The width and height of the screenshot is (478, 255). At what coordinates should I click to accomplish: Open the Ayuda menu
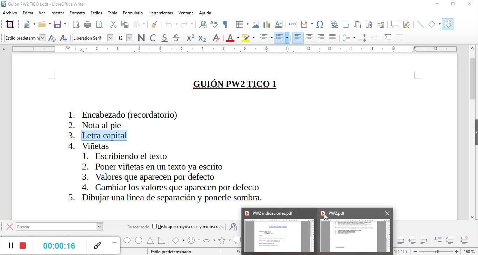pos(205,13)
